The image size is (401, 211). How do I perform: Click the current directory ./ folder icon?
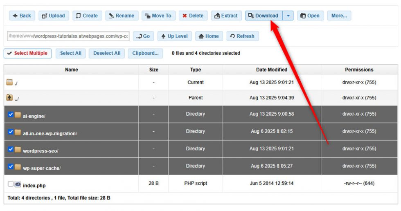tap(9, 82)
